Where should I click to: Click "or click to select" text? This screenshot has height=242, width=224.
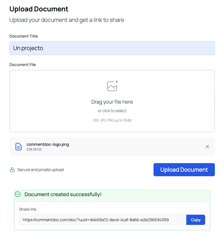112,111
